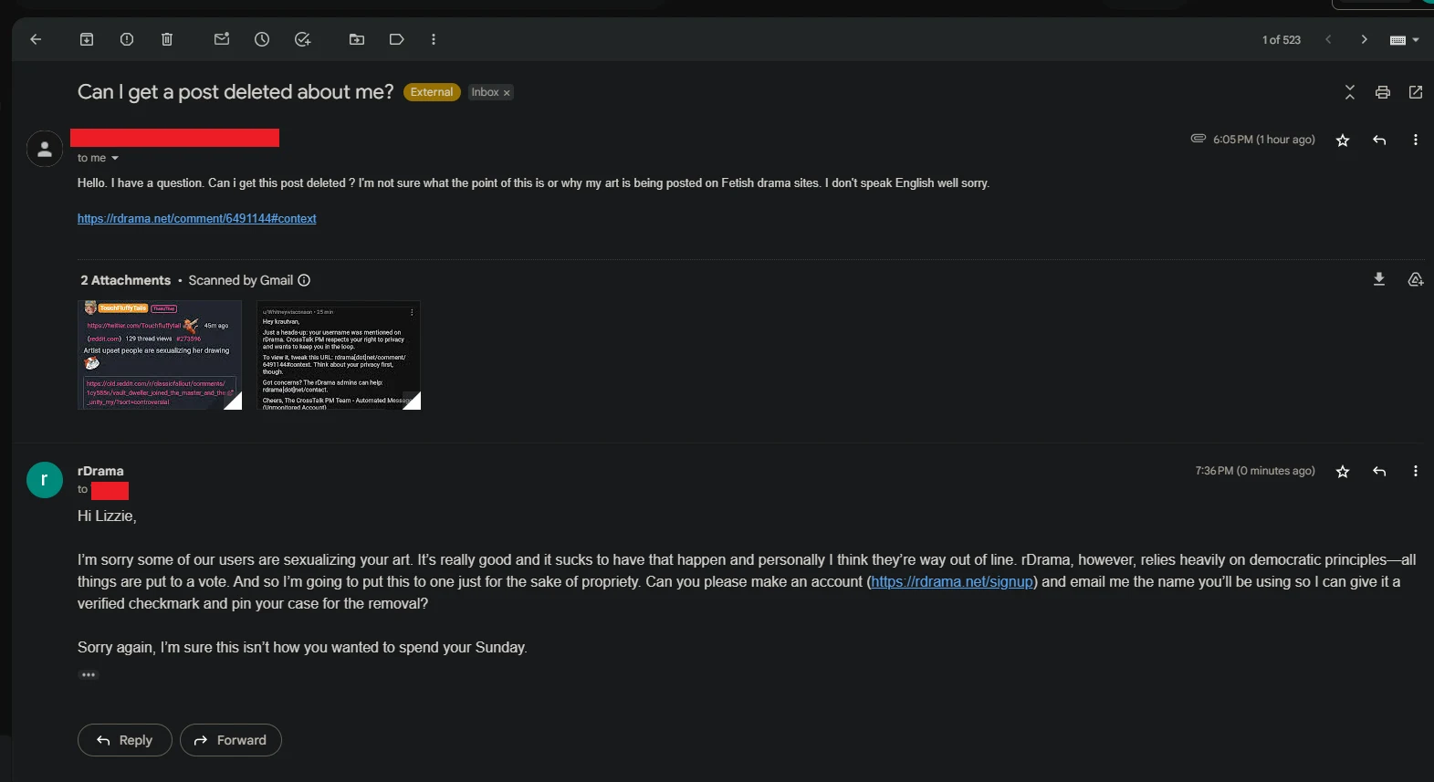Reply to the 7:36 PM rDrama message
1434x782 pixels.
1379,472
